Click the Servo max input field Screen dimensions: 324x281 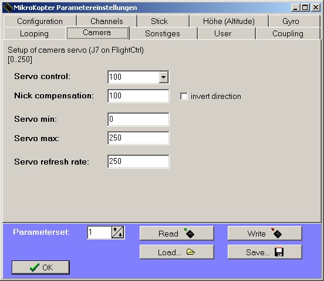pyautogui.click(x=139, y=138)
